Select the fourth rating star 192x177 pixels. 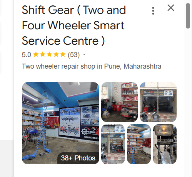pyautogui.click(x=56, y=54)
